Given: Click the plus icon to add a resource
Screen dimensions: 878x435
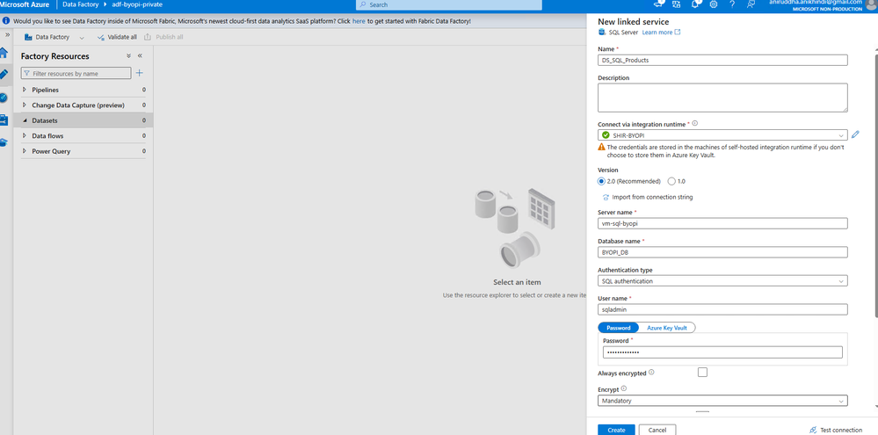Looking at the screenshot, I should click(x=140, y=73).
